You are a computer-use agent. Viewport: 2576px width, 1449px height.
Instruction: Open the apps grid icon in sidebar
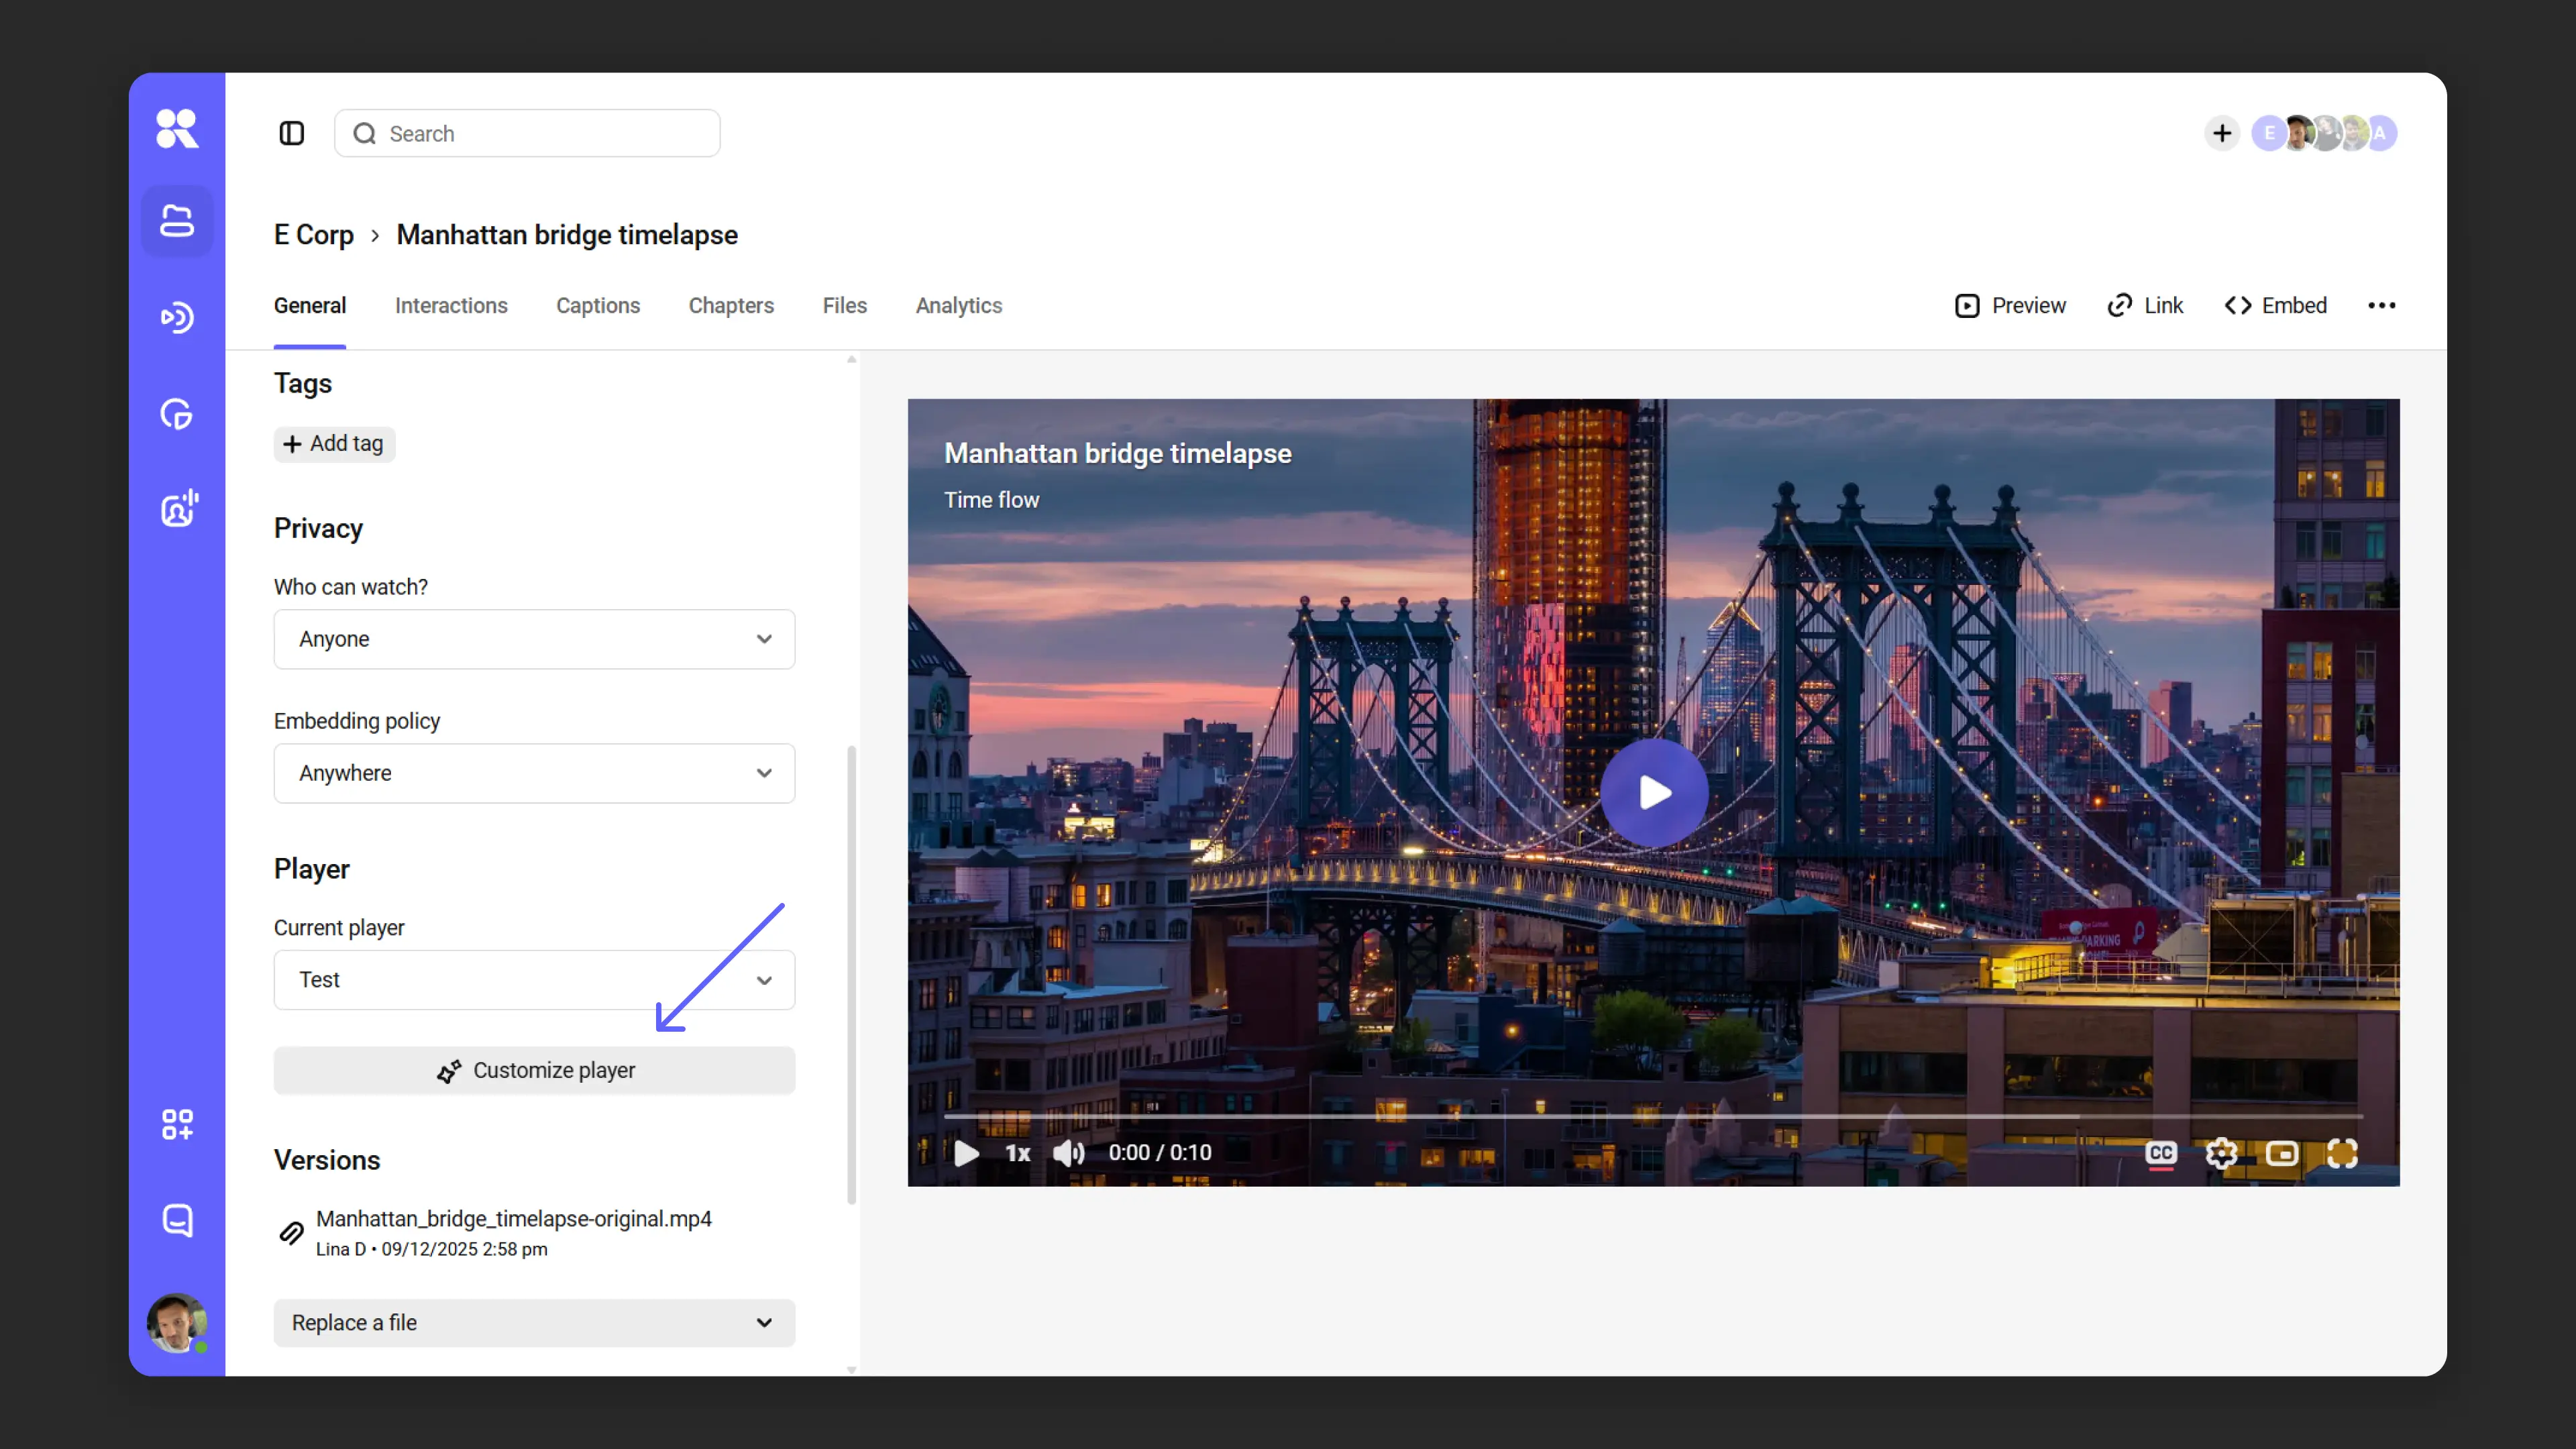pos(177,1124)
